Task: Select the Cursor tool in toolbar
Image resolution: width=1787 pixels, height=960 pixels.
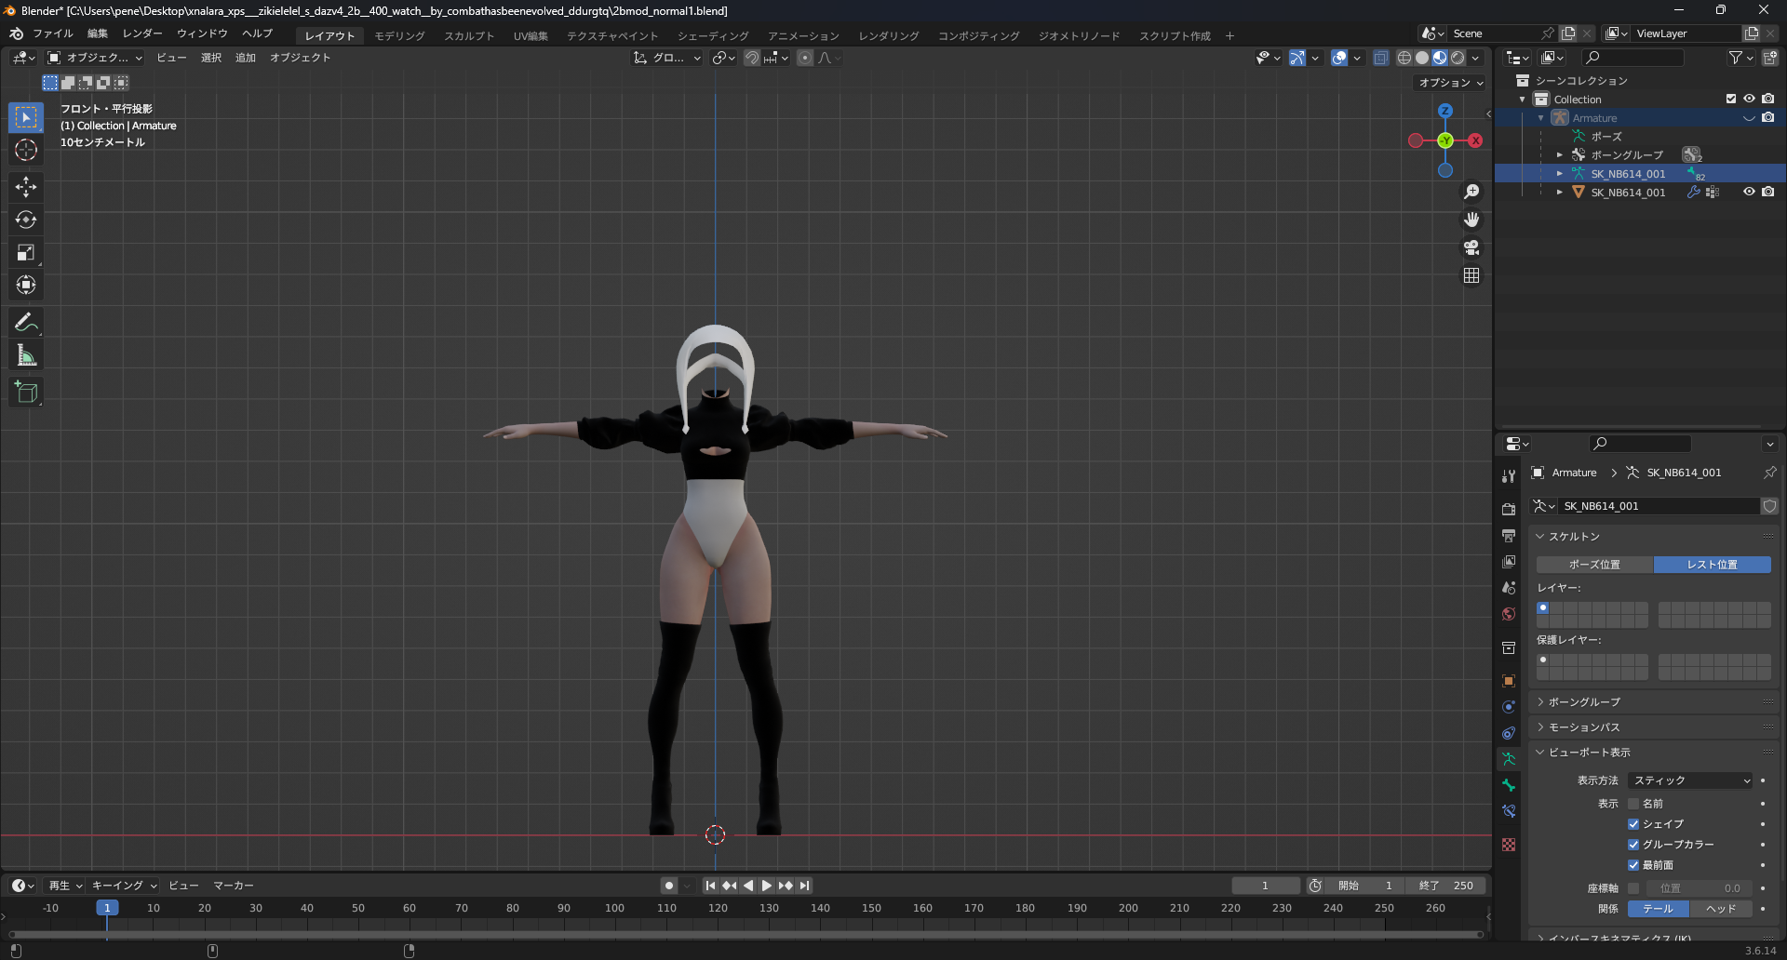Action: pos(26,150)
